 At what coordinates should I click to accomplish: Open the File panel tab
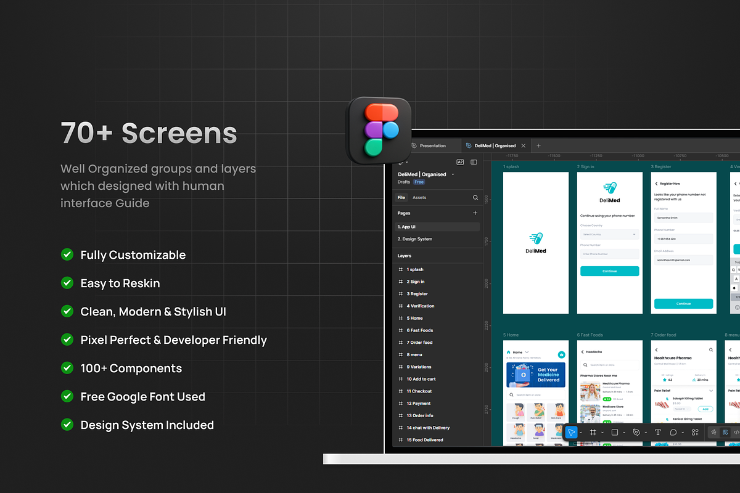[x=401, y=198]
